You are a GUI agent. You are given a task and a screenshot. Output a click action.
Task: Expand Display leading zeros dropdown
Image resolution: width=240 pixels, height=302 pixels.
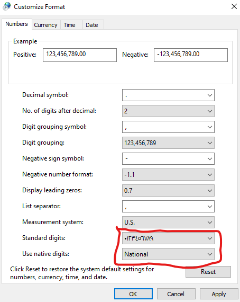[x=168, y=191]
